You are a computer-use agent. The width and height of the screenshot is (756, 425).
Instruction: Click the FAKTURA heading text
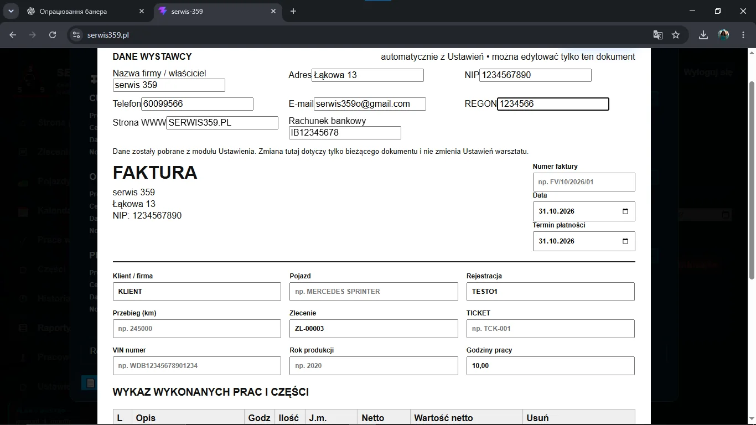155,173
